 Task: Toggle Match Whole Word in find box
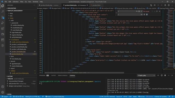(x=139, y=11)
